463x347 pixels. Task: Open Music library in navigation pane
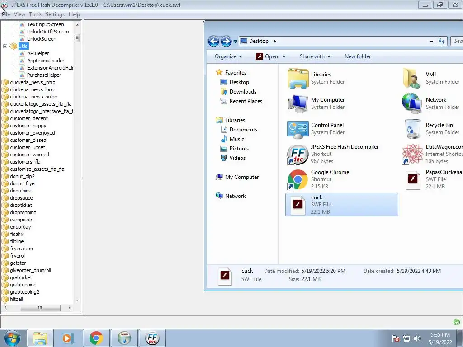(237, 139)
